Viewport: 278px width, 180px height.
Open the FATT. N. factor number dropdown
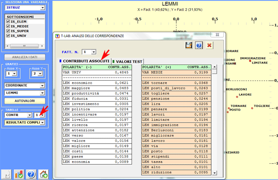coord(94,52)
